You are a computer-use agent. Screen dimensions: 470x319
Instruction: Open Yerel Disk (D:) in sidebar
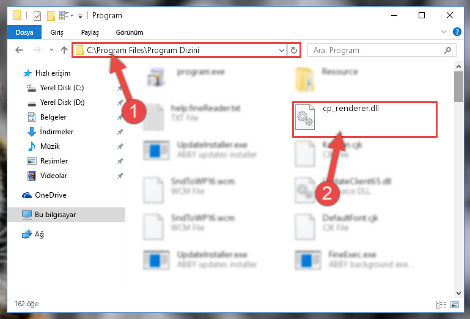pos(62,102)
